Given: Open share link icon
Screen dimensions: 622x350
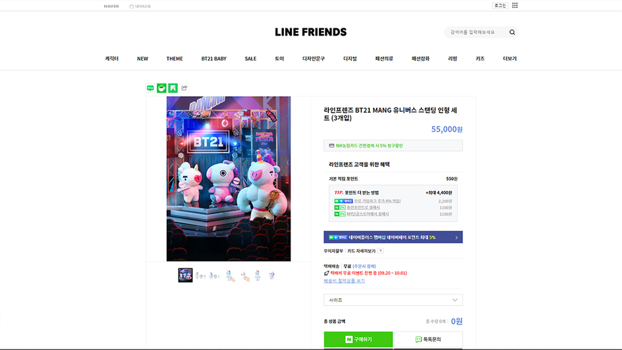Looking at the screenshot, I should point(184,88).
